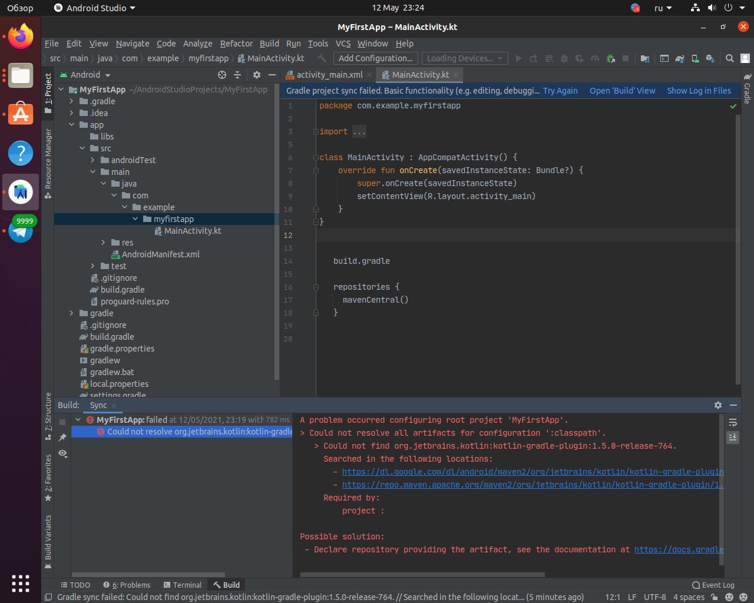The height and width of the screenshot is (603, 754).
Task: Click the Search Everywhere magnifier
Action: click(x=730, y=58)
